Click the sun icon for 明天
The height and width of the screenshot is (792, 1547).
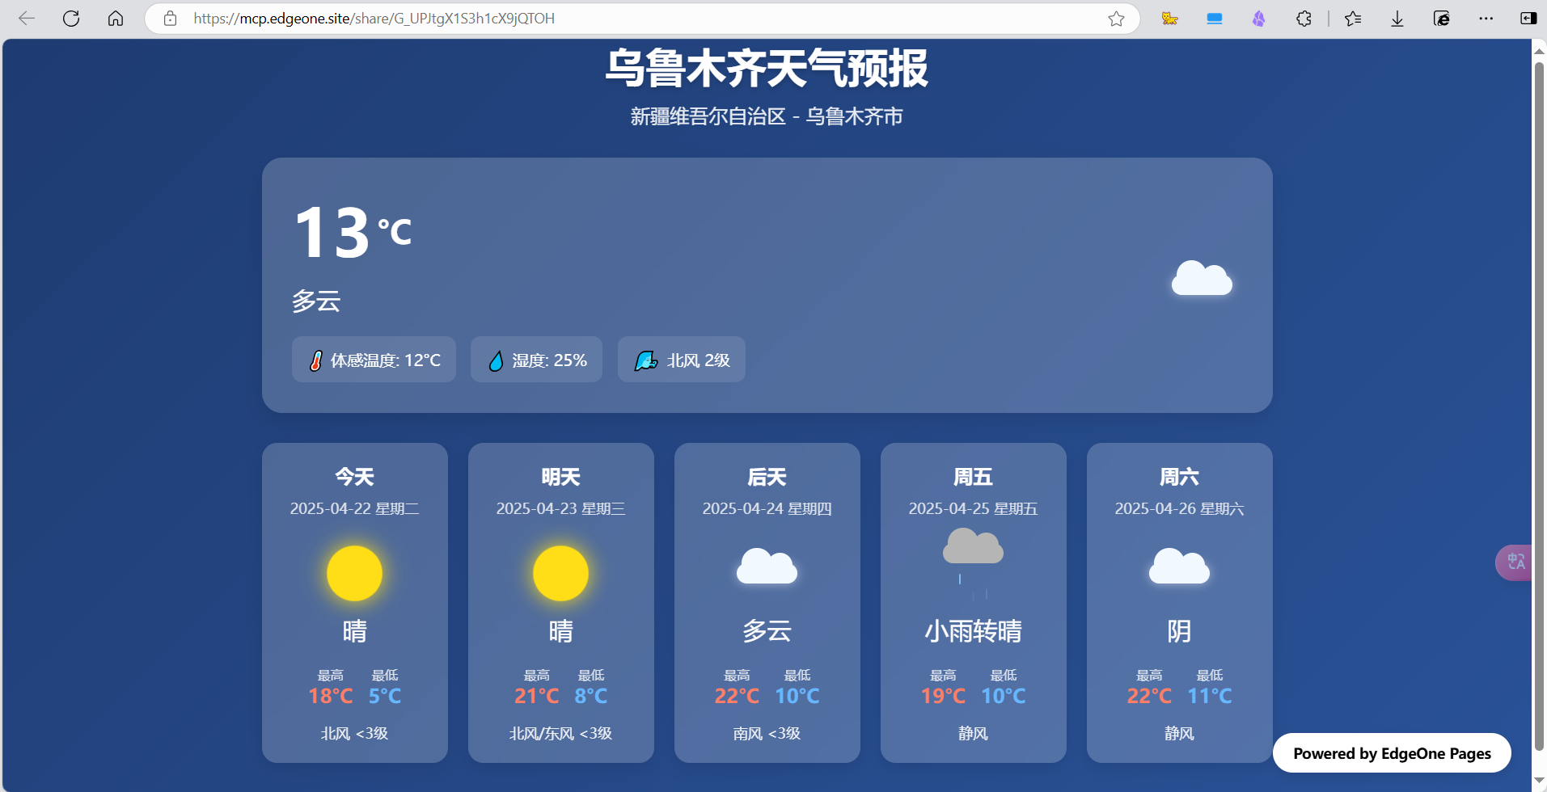pyautogui.click(x=561, y=573)
